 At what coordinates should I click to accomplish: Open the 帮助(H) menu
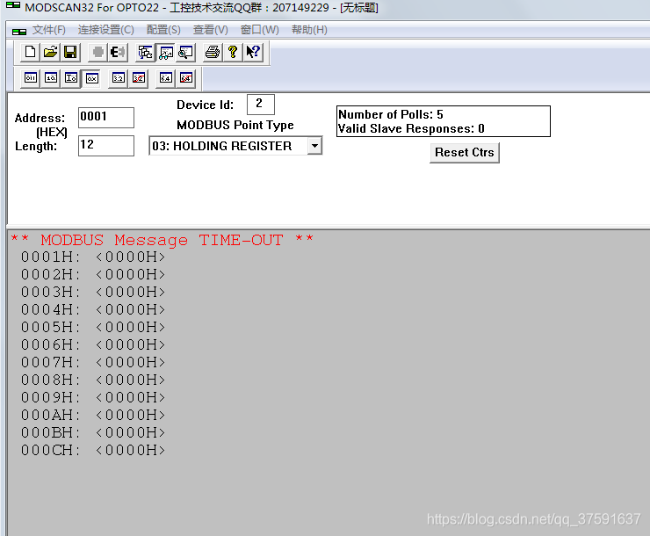tap(309, 30)
